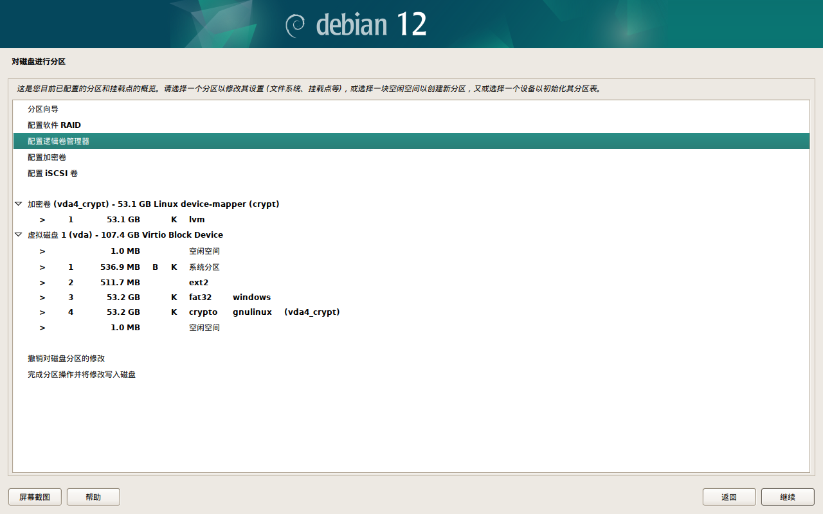The image size is (823, 514).
Task: Select partition 4 crypto gnulinux row
Action: 411,312
